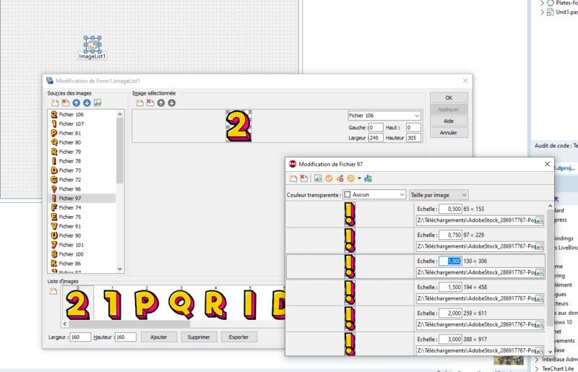Click the orange magnifier icon in Fichier 97 toolbar
The width and height of the screenshot is (578, 372).
coord(350,178)
